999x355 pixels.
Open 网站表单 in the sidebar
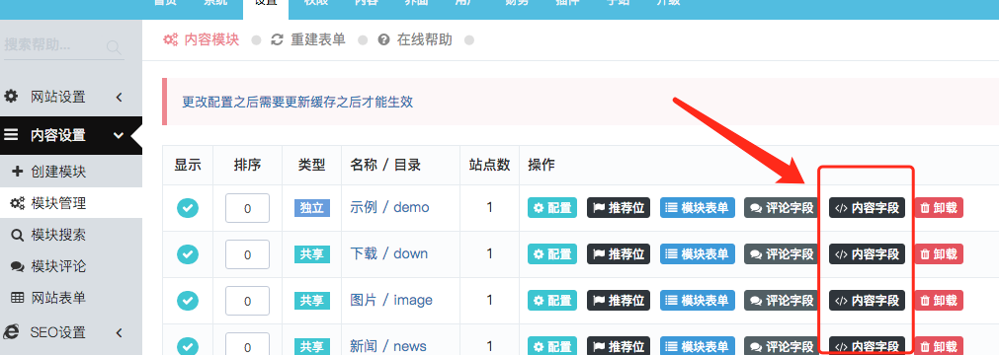[58, 298]
